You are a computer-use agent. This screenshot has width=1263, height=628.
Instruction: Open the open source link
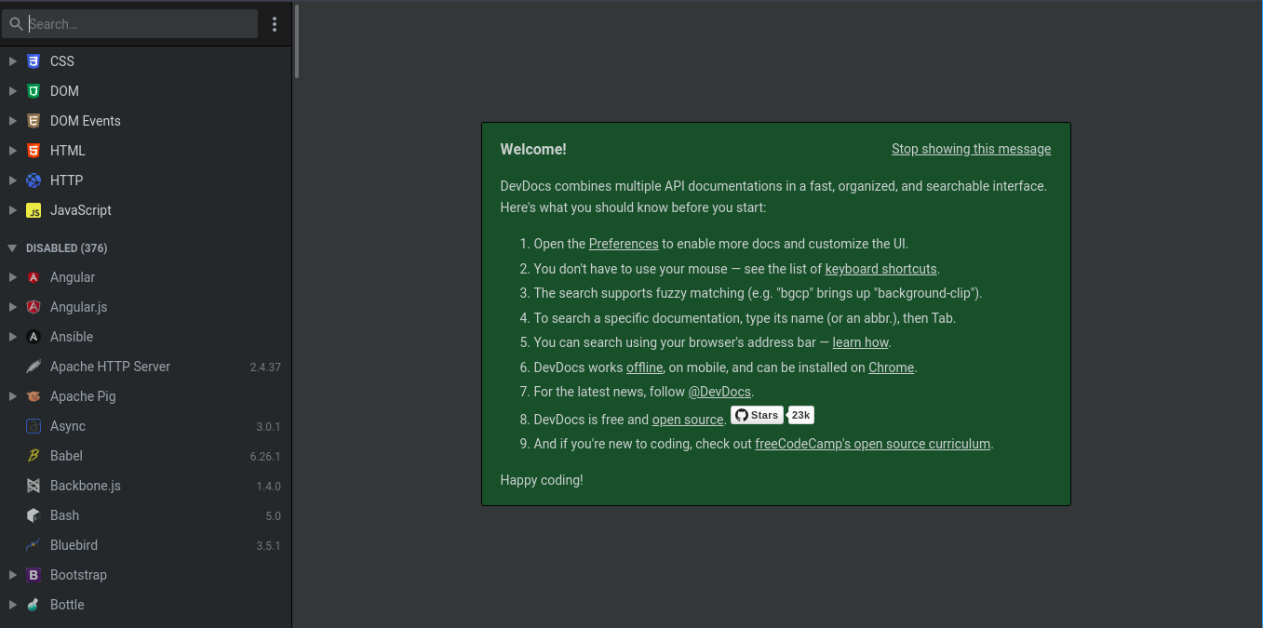point(688,420)
